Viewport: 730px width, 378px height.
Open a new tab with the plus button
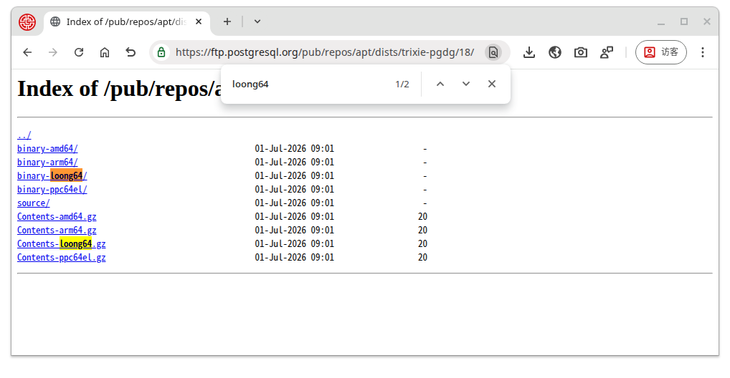tap(227, 22)
